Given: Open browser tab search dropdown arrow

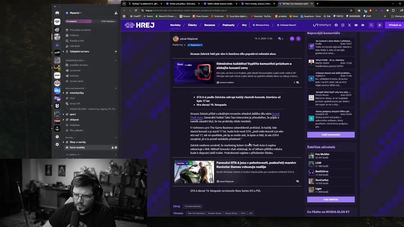Looking at the screenshot, I should click(124, 4).
